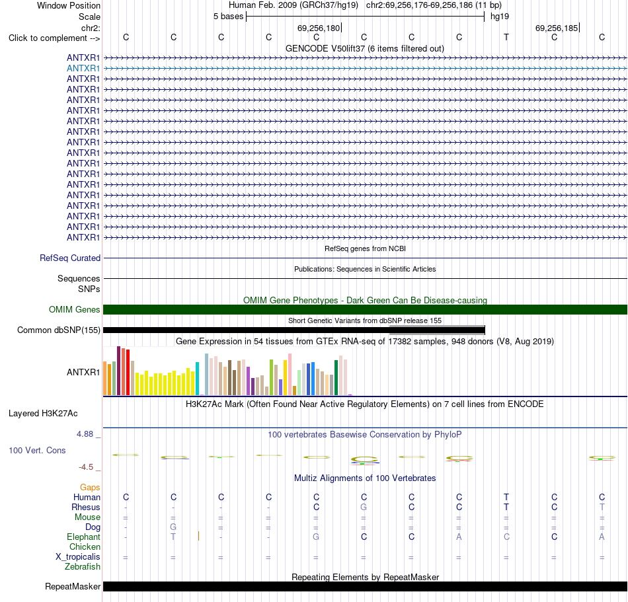Click the -4.5 PhyloP lower scale value
Image resolution: width=628 pixels, height=602 pixels.
pos(86,467)
